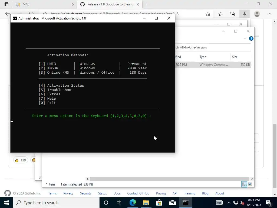
Task: Open the Downloads toolbar icon
Action: tap(245, 14)
